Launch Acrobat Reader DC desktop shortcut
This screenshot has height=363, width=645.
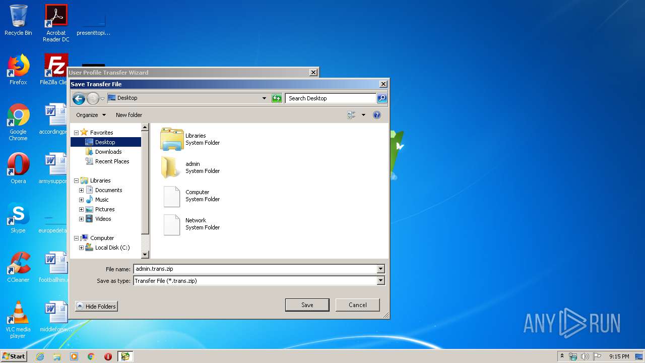[56, 23]
